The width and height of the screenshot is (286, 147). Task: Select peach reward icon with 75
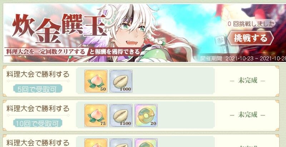pyautogui.click(x=96, y=116)
